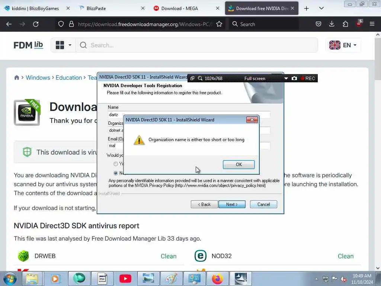381x286 pixels.
Task: Open the Education breadcrumb link
Action: [69, 77]
